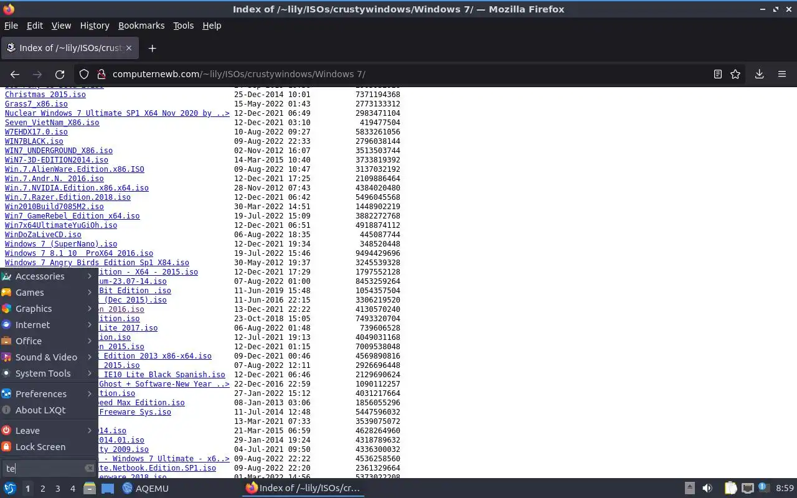This screenshot has height=498, width=797.
Task: Clear the start menu search text
Action: coord(89,468)
